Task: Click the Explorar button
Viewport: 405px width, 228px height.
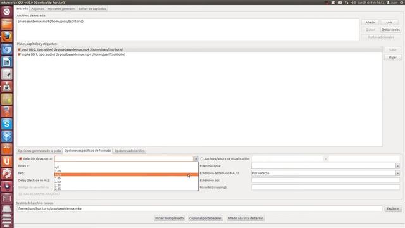Action: 393,208
